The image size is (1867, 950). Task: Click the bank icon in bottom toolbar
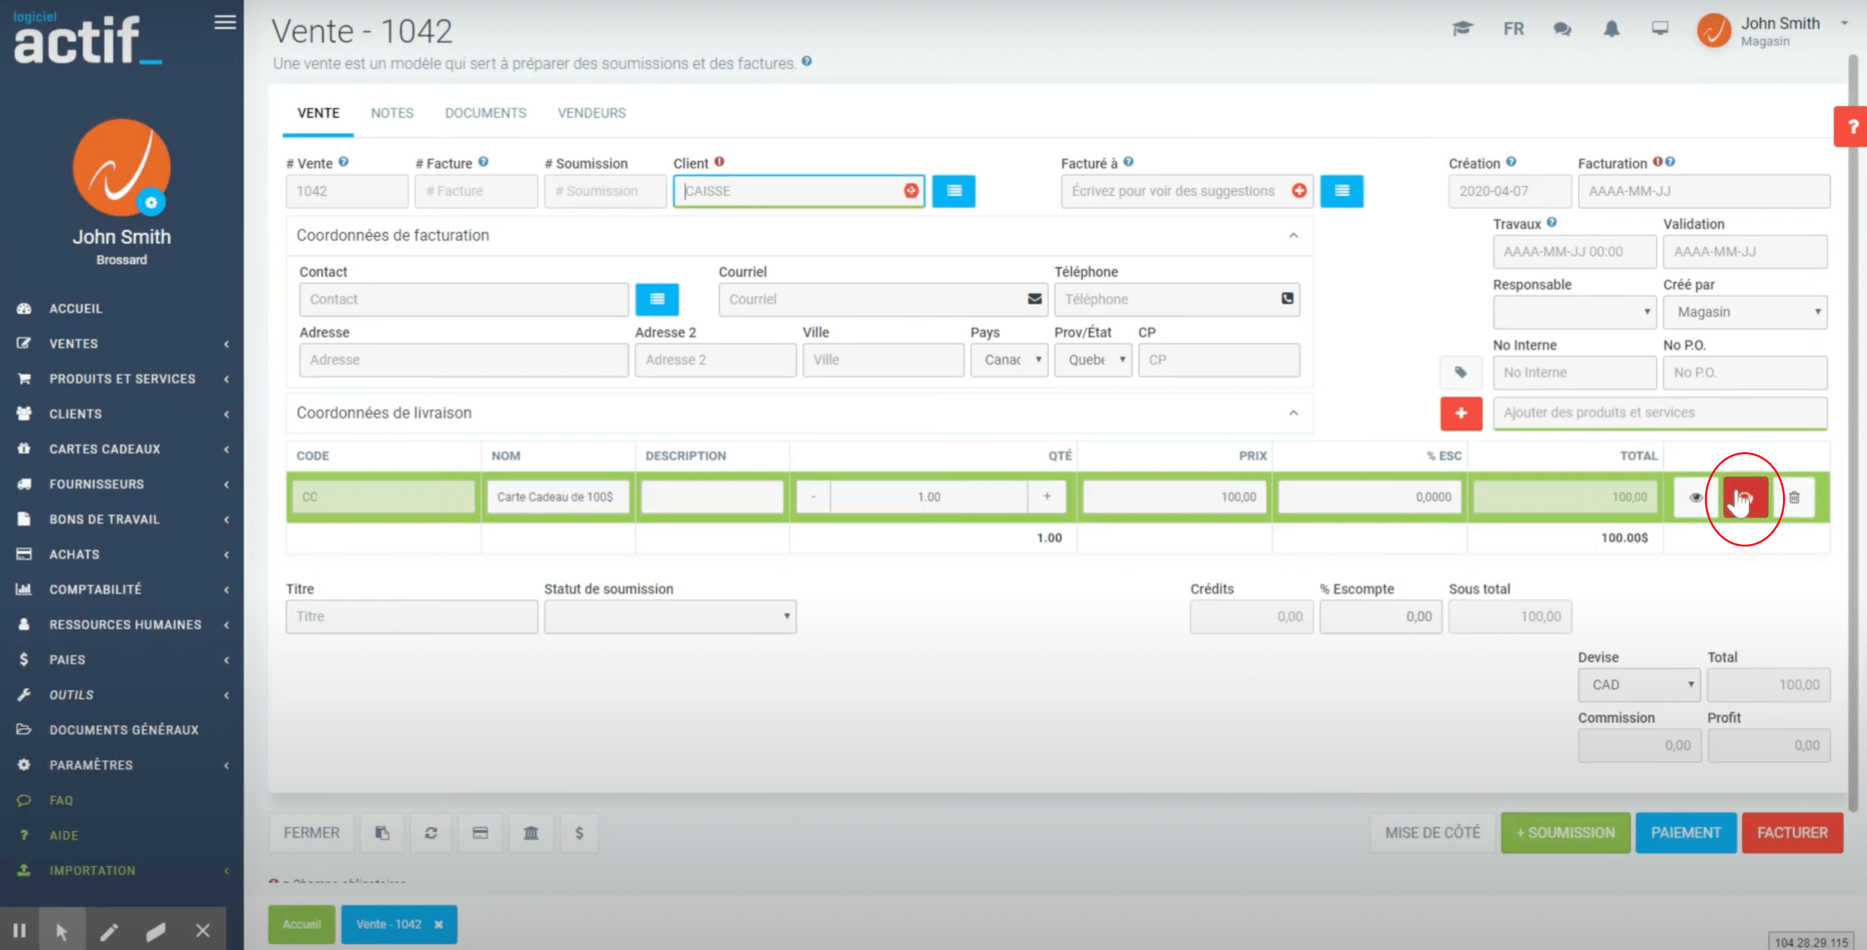pos(531,833)
